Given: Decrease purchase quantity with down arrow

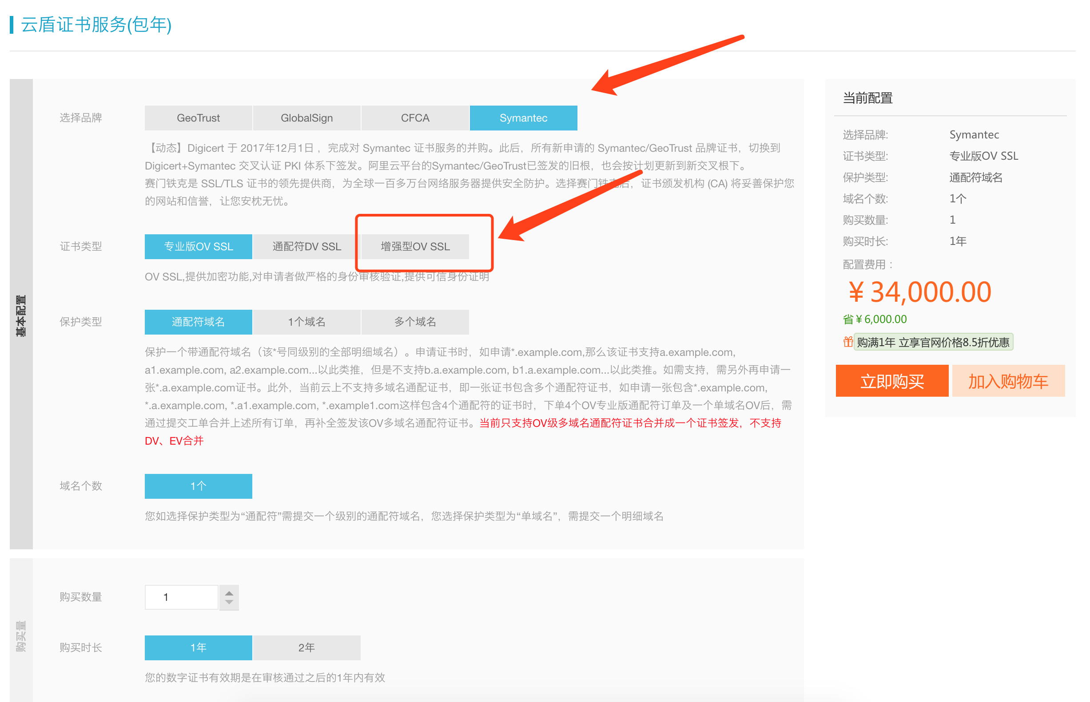Looking at the screenshot, I should tap(229, 602).
